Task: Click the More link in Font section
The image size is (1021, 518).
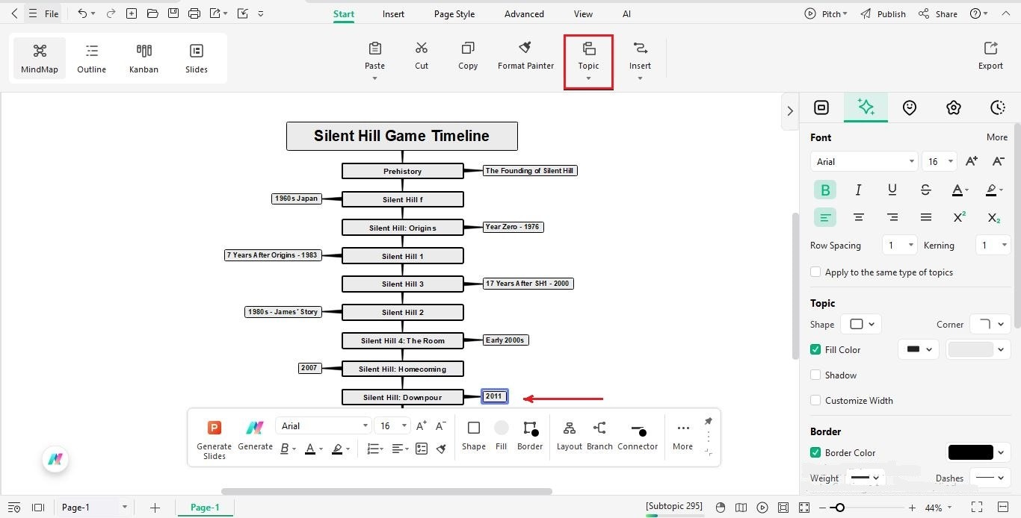Action: [x=997, y=137]
